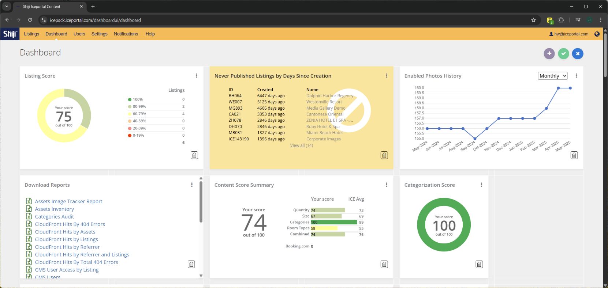Go to the Notifications menu
Screen dimensions: 608x288
coord(126,34)
